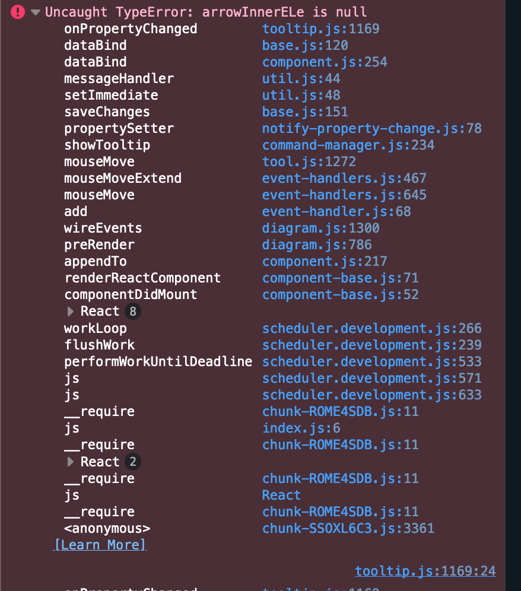Screen dimensions: 521x591
Task: Open the Learn More link
Action: point(100,545)
